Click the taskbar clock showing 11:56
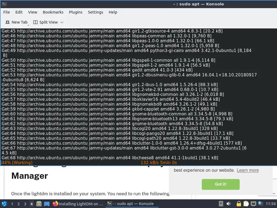The height and width of the screenshot is (208, 277). (x=271, y=204)
